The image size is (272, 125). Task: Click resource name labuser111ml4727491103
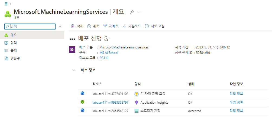[111, 94]
